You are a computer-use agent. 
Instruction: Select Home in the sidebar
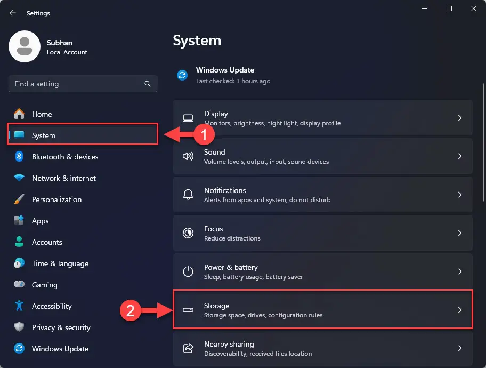point(83,114)
